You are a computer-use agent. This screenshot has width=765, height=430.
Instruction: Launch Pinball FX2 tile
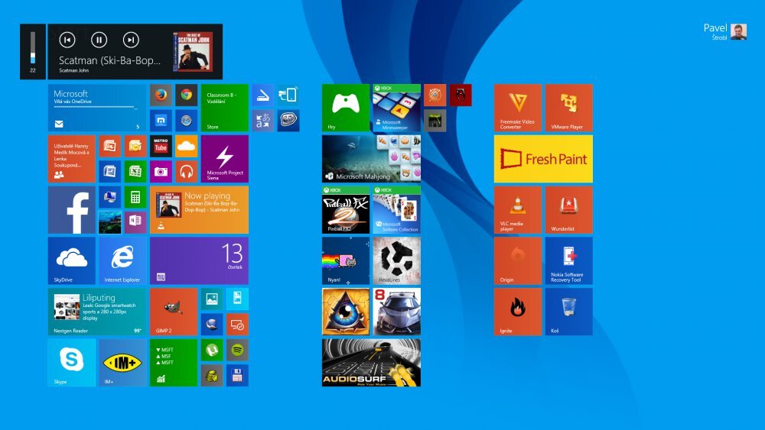click(346, 210)
